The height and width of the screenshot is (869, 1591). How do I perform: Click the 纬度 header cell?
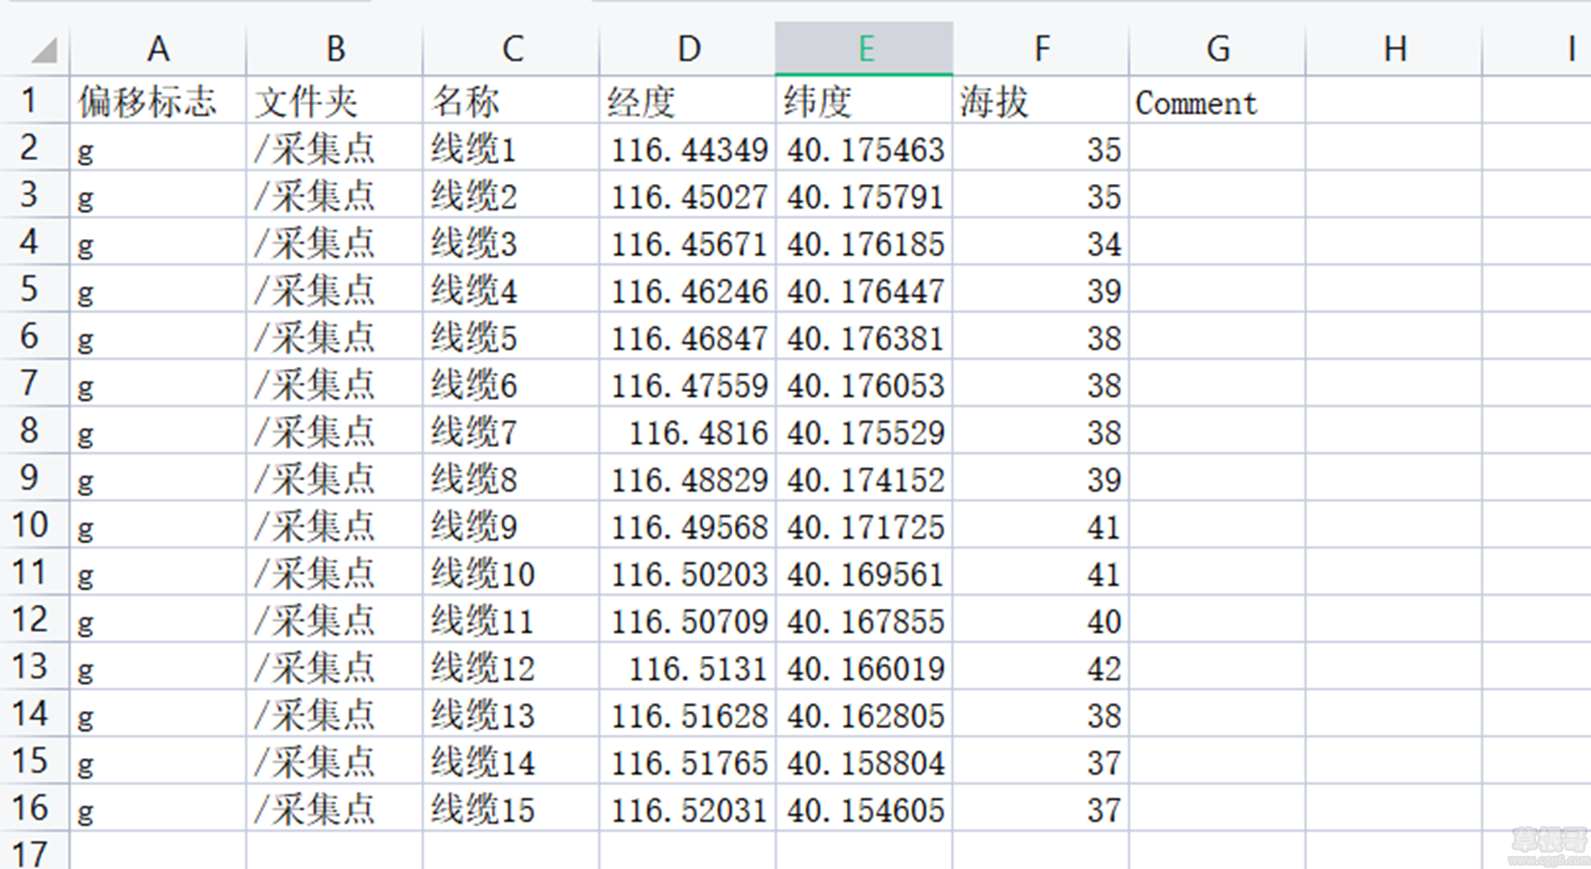pos(864,100)
